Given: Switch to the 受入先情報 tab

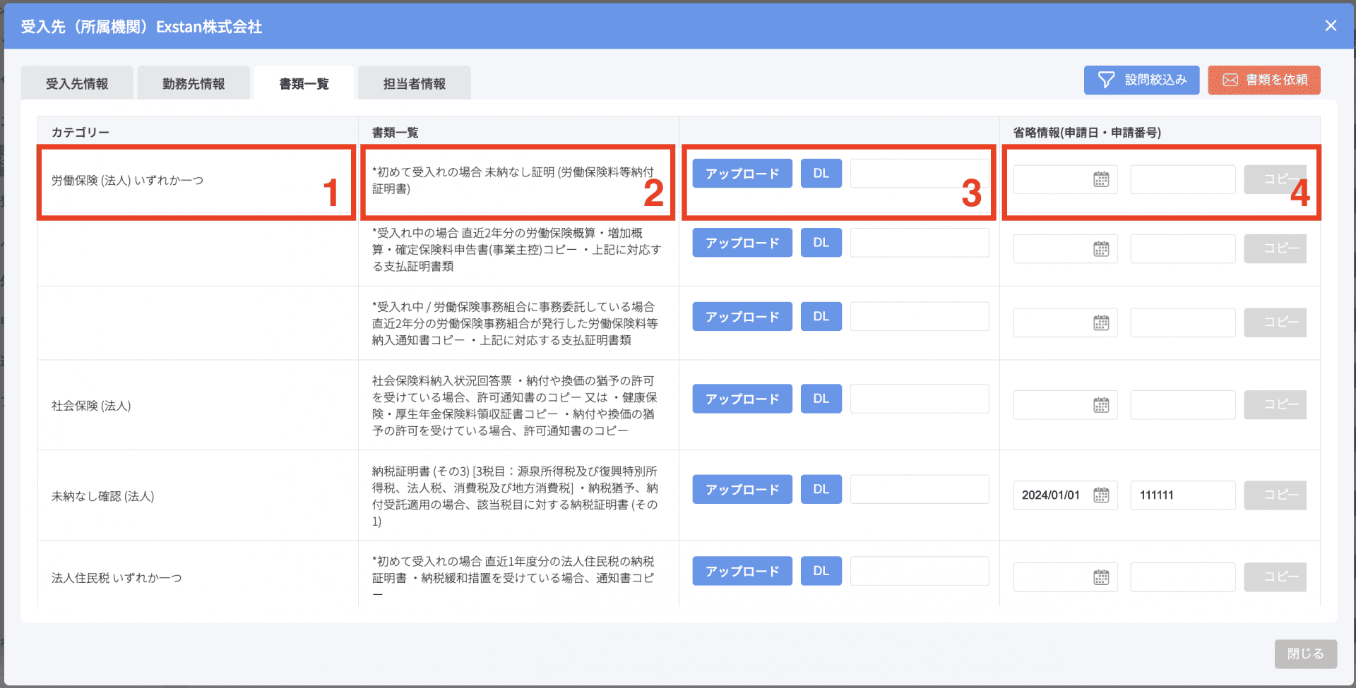Looking at the screenshot, I should tap(77, 83).
